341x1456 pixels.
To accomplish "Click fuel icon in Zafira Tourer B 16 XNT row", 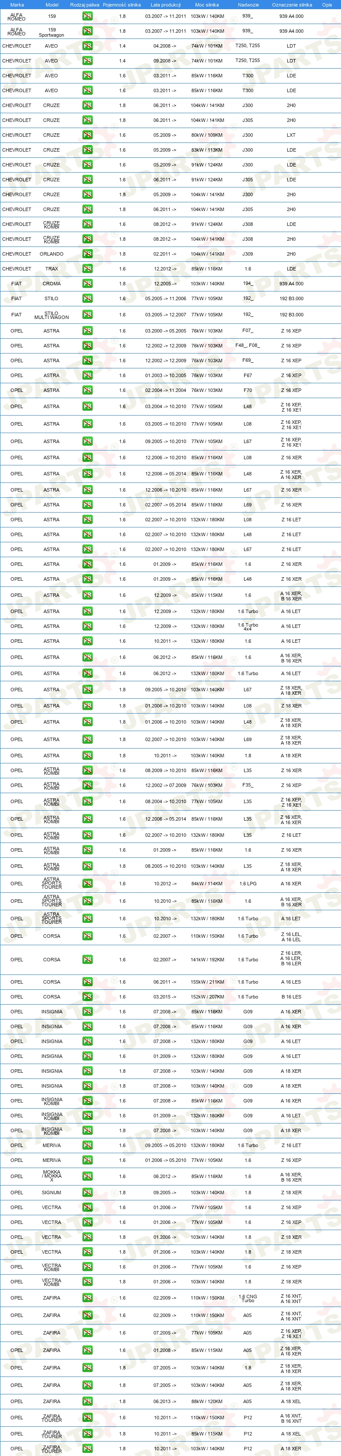I will click(87, 1418).
